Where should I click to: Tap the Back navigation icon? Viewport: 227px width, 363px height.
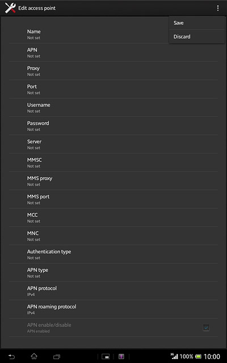[11, 357]
